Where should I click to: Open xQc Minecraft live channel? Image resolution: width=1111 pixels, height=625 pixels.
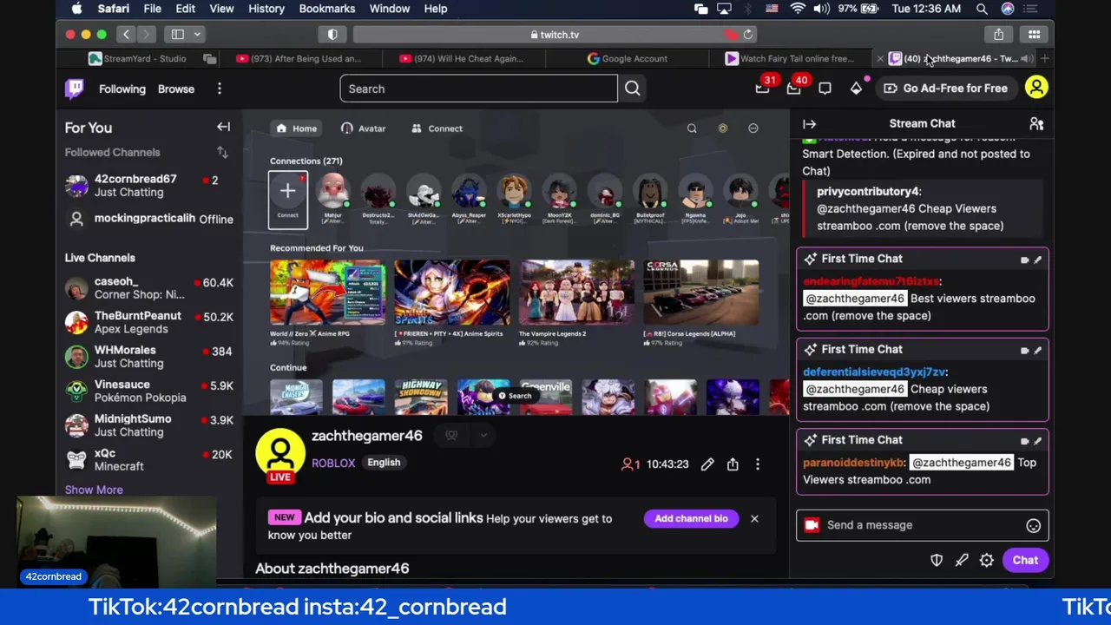coord(148,459)
